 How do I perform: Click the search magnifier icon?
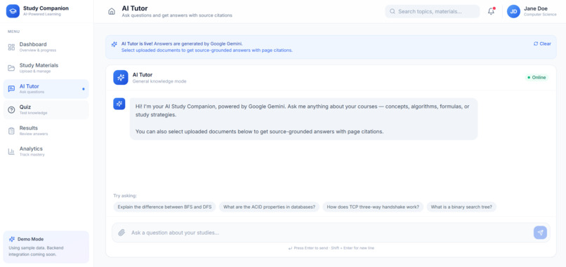393,11
